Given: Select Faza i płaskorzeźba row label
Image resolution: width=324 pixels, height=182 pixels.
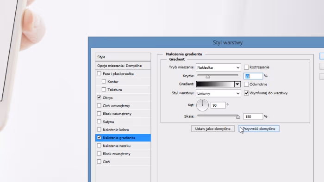Looking at the screenshot, I should pos(118,73).
